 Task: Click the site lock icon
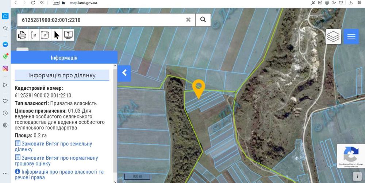pyautogui.click(x=63, y=3)
